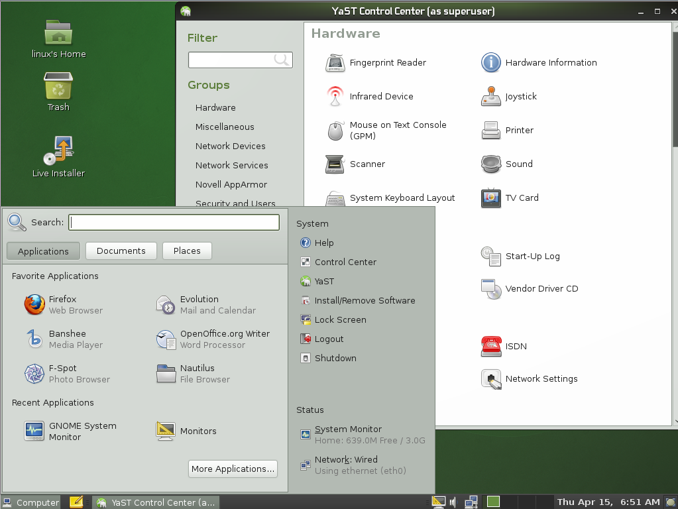This screenshot has height=509, width=678.
Task: Open linux's Home desktop folder
Action: 59,39
